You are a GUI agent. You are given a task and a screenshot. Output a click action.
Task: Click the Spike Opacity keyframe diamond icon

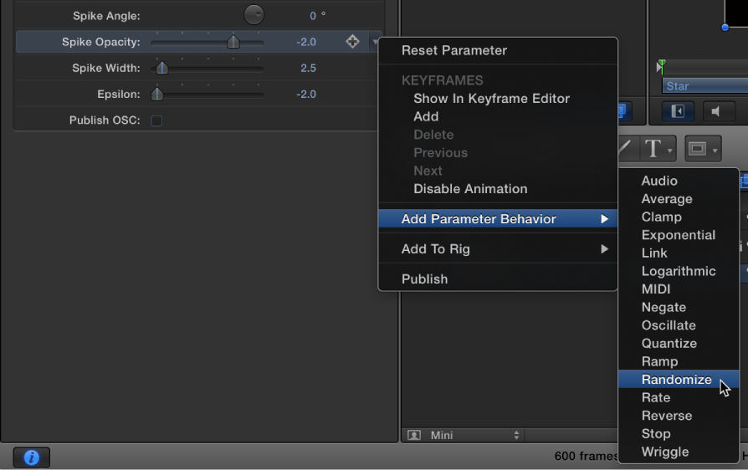[x=352, y=42]
